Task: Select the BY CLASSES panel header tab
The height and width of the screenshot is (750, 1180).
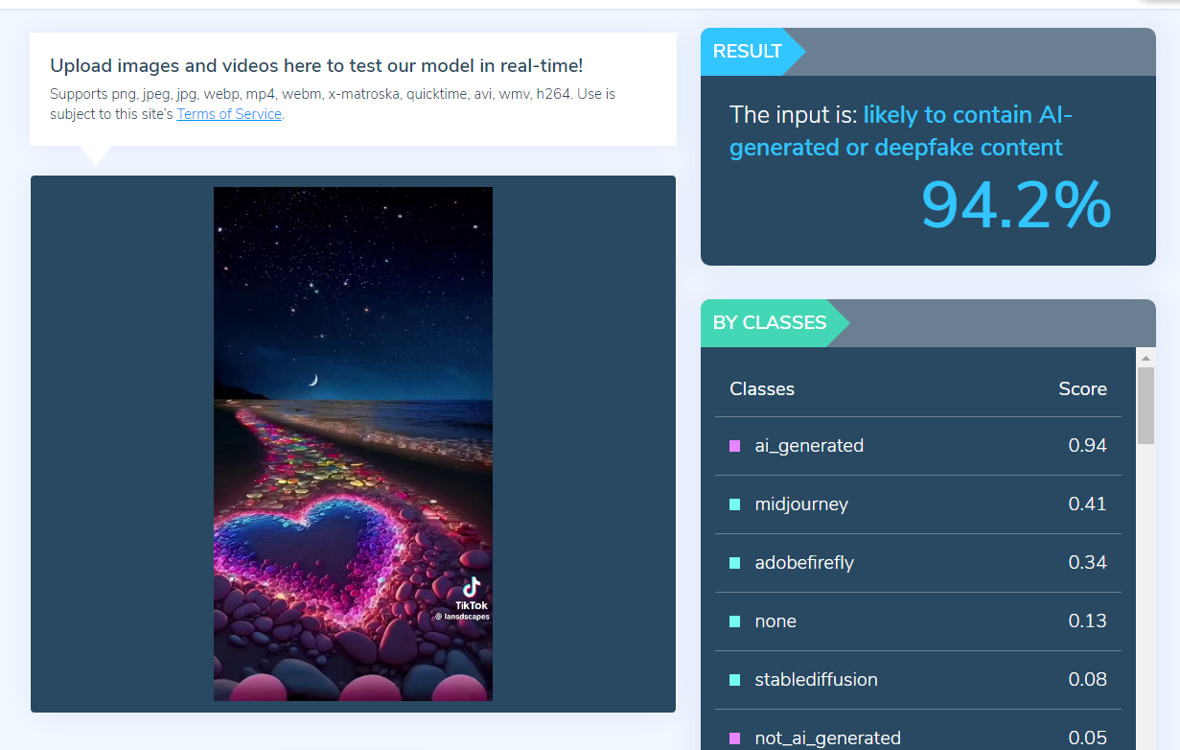Action: click(770, 323)
